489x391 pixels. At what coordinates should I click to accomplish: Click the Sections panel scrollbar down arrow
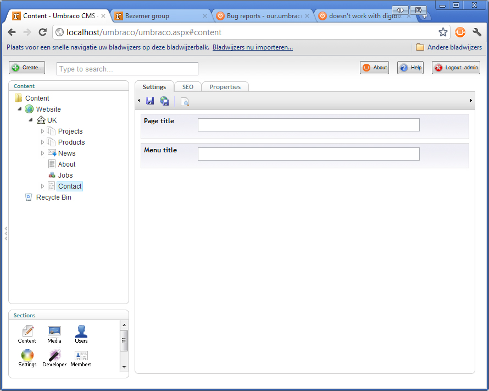[124, 367]
